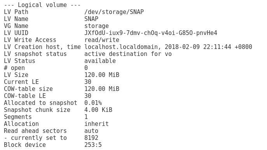
Task: Click the read/write access value
Action: click(102, 40)
